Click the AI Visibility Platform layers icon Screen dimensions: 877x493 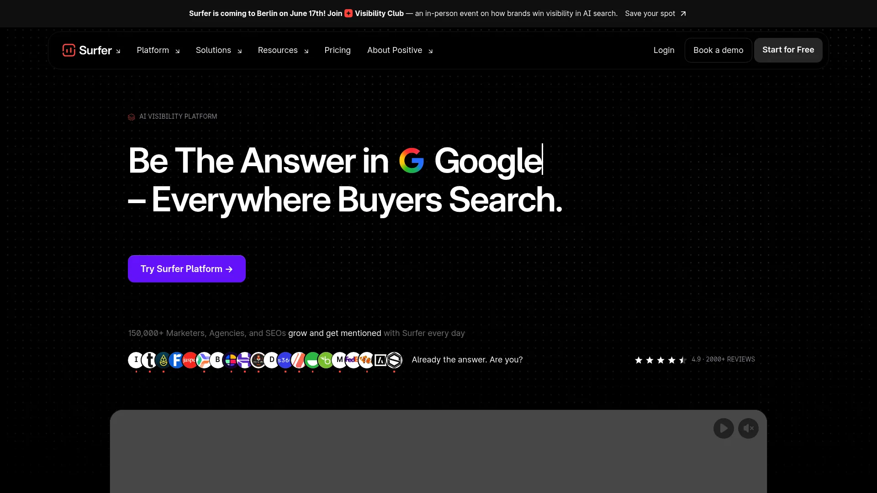coord(132,117)
